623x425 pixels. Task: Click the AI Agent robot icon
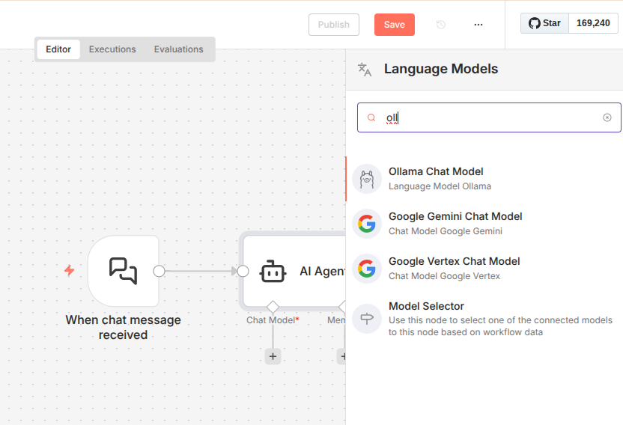pos(273,272)
